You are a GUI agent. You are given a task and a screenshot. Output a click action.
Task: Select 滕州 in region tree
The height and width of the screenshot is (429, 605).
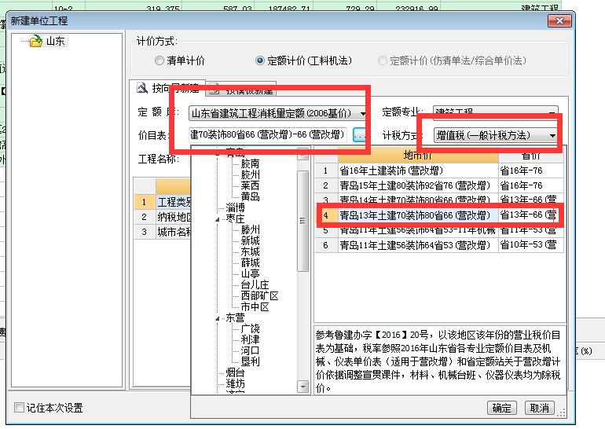[x=250, y=229]
